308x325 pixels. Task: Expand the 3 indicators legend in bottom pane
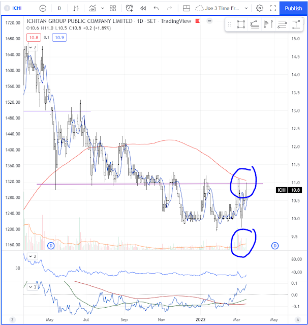[33, 287]
